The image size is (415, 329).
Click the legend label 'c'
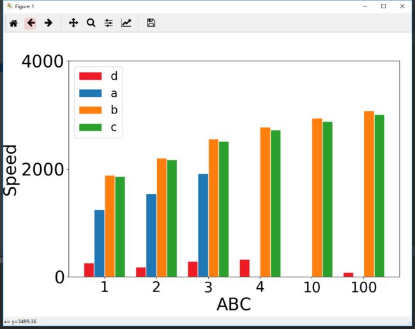tap(114, 128)
